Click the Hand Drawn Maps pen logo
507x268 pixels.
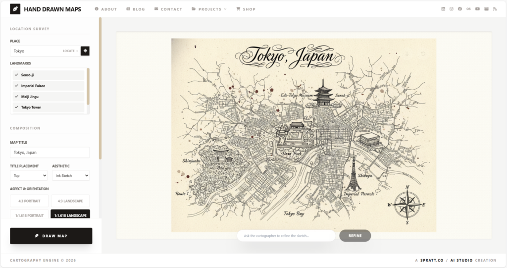(15, 9)
